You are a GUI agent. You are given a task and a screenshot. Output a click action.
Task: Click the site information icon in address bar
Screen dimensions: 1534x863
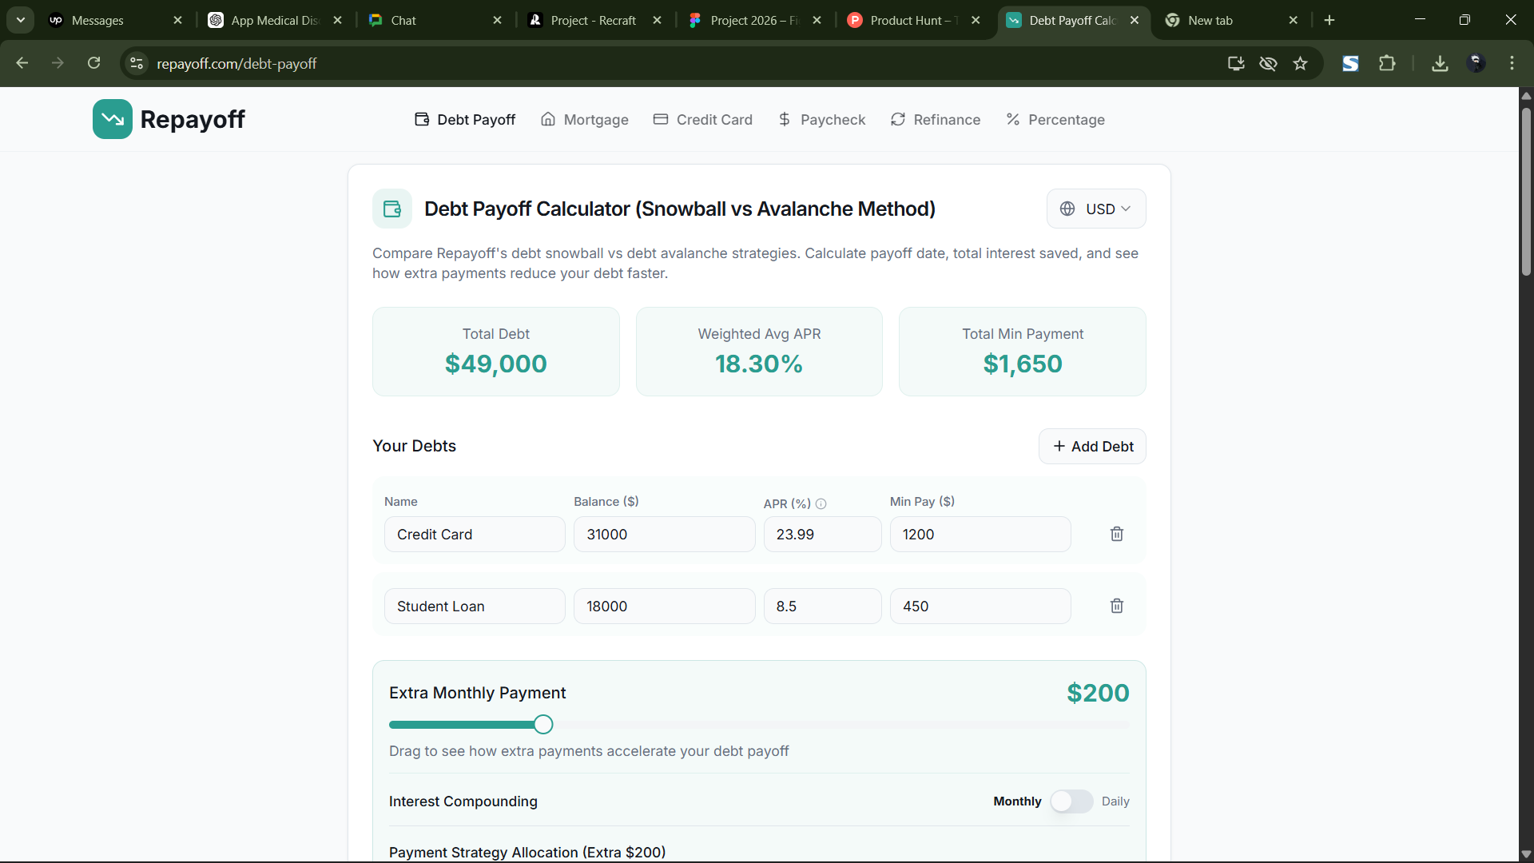(137, 63)
